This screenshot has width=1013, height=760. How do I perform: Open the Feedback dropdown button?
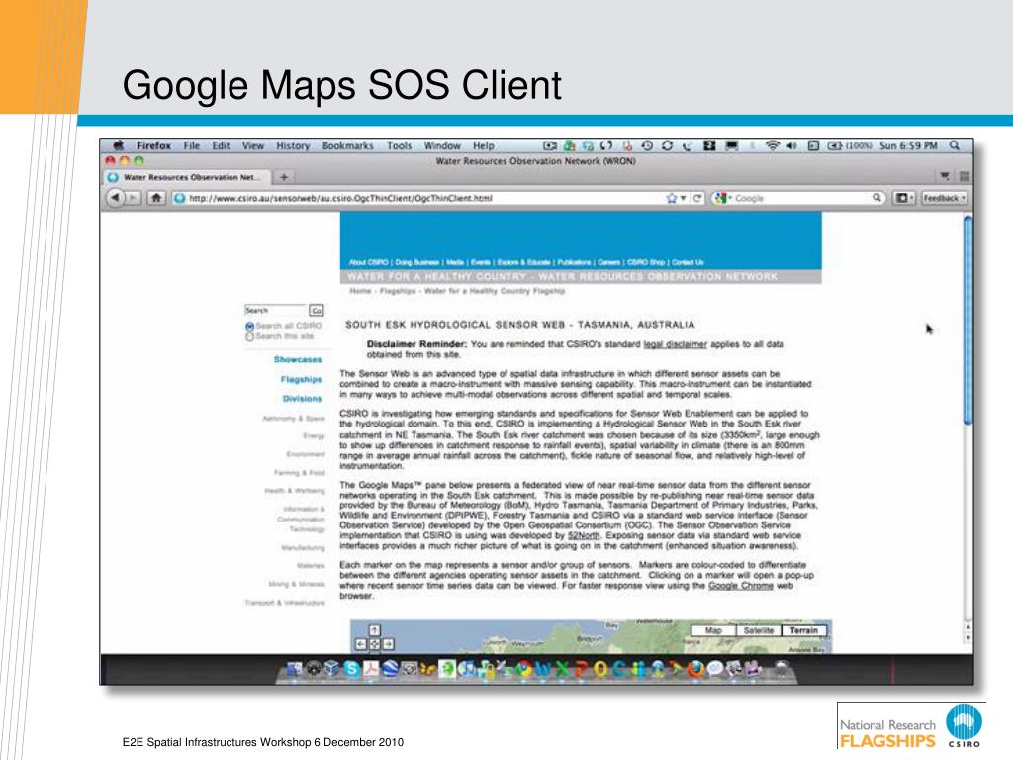[x=944, y=198]
